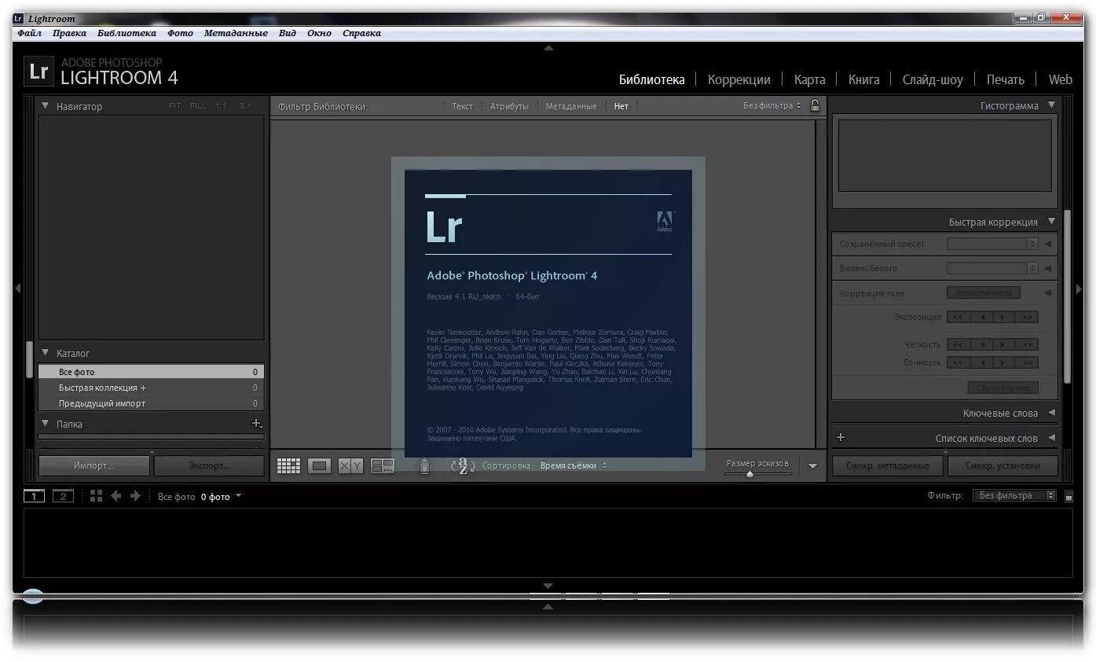Click the plus icon next to Папка
Screen dimensions: 1096x662
(256, 424)
